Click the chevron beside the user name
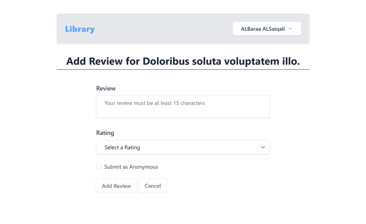366x224 pixels. click(x=290, y=29)
